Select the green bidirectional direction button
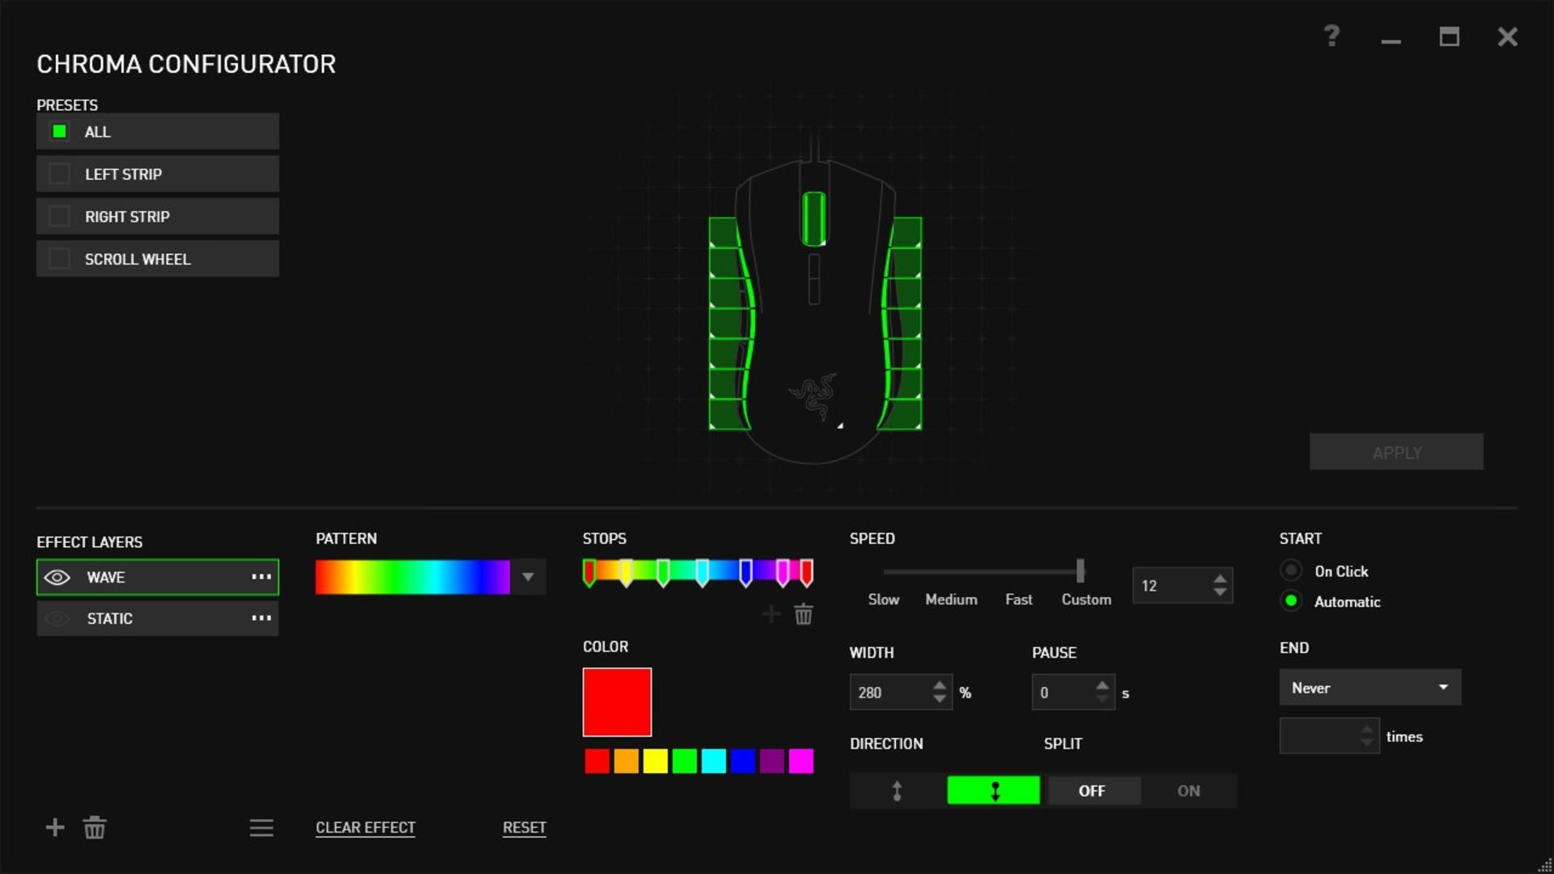Viewport: 1554px width, 874px height. pyautogui.click(x=993, y=791)
